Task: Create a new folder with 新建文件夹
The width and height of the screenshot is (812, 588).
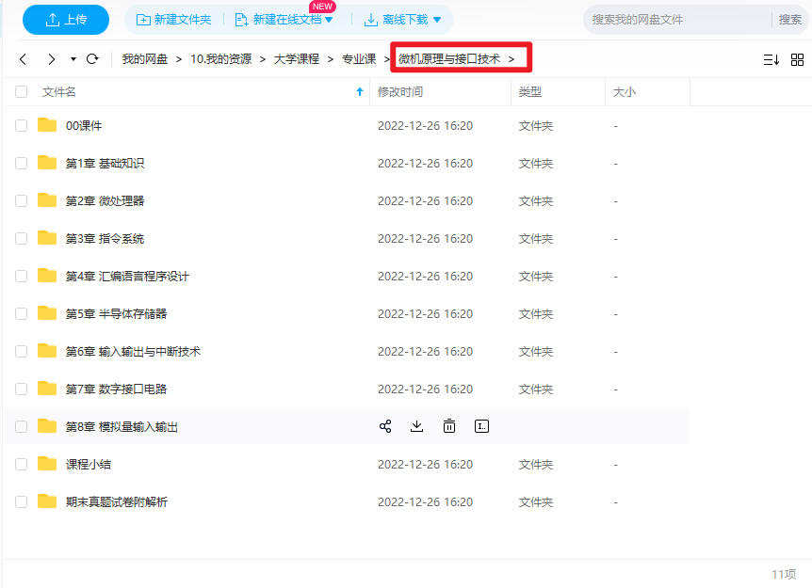Action: [x=173, y=20]
